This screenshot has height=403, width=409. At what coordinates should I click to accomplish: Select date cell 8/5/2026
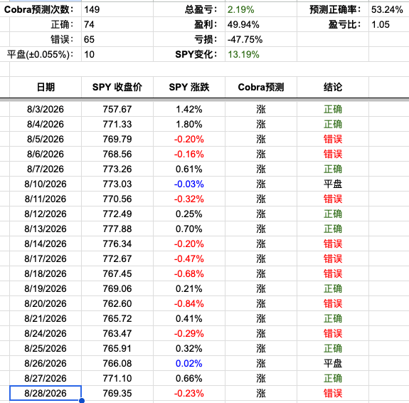pyautogui.click(x=46, y=139)
